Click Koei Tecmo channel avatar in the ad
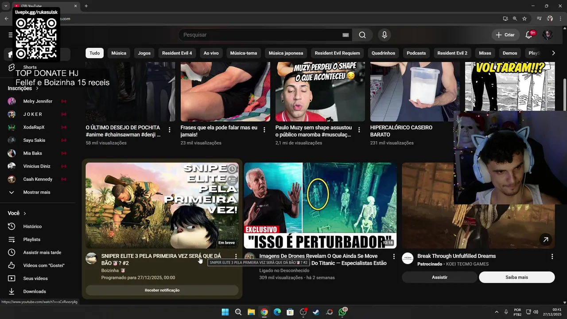Screen dimensions: 567x319 [x=408, y=258]
